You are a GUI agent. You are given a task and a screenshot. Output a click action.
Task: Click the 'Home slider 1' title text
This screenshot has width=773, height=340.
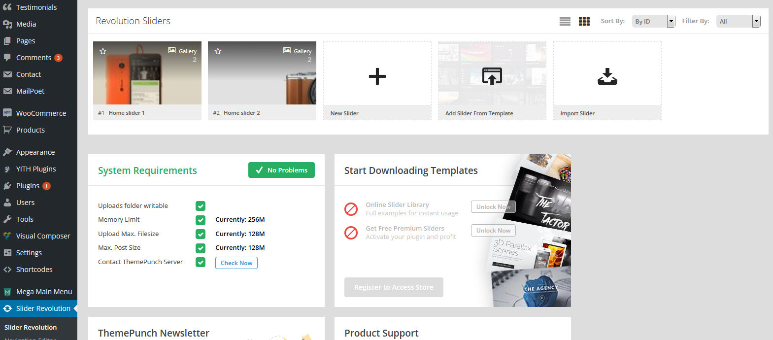[127, 113]
